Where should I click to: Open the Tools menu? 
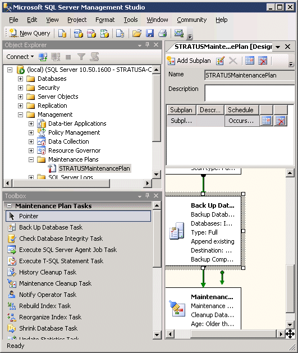pos(131,20)
